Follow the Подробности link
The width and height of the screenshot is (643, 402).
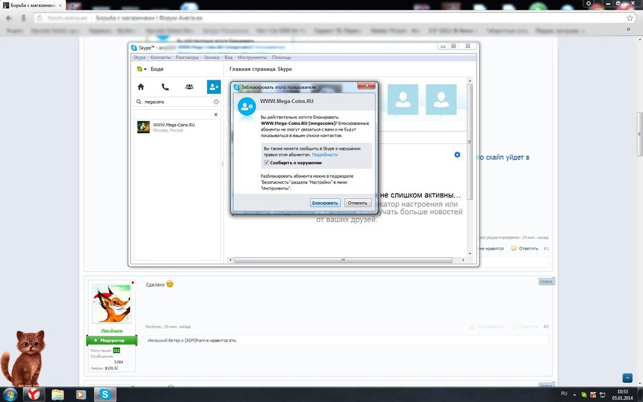325,155
